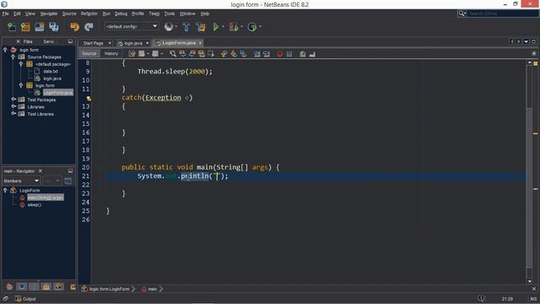
Task: Click the Last Edit icon in editor toolbar
Action: [132, 54]
